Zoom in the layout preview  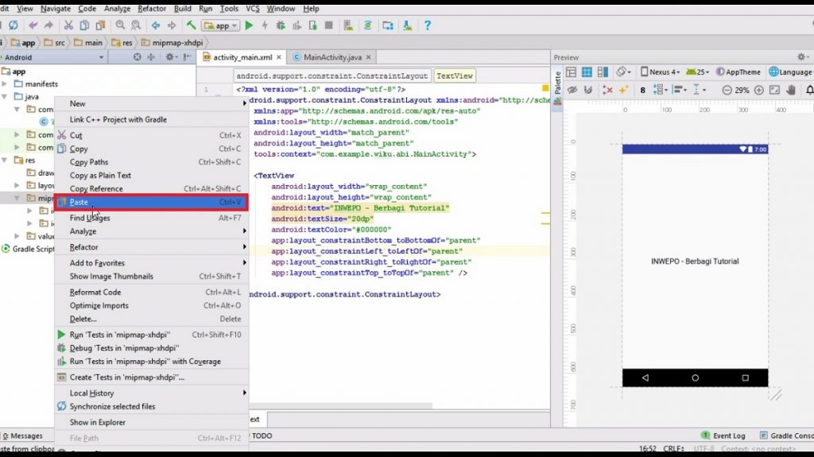click(760, 90)
